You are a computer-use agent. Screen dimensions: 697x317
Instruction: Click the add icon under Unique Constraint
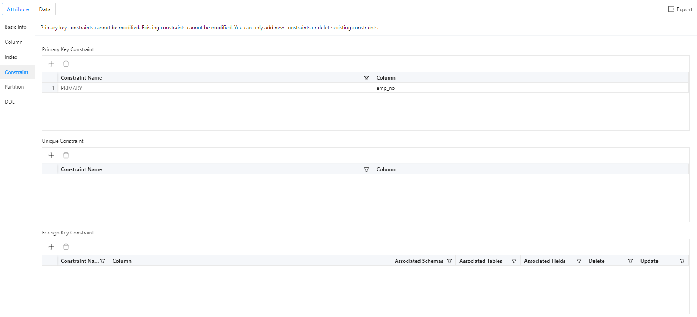point(51,155)
